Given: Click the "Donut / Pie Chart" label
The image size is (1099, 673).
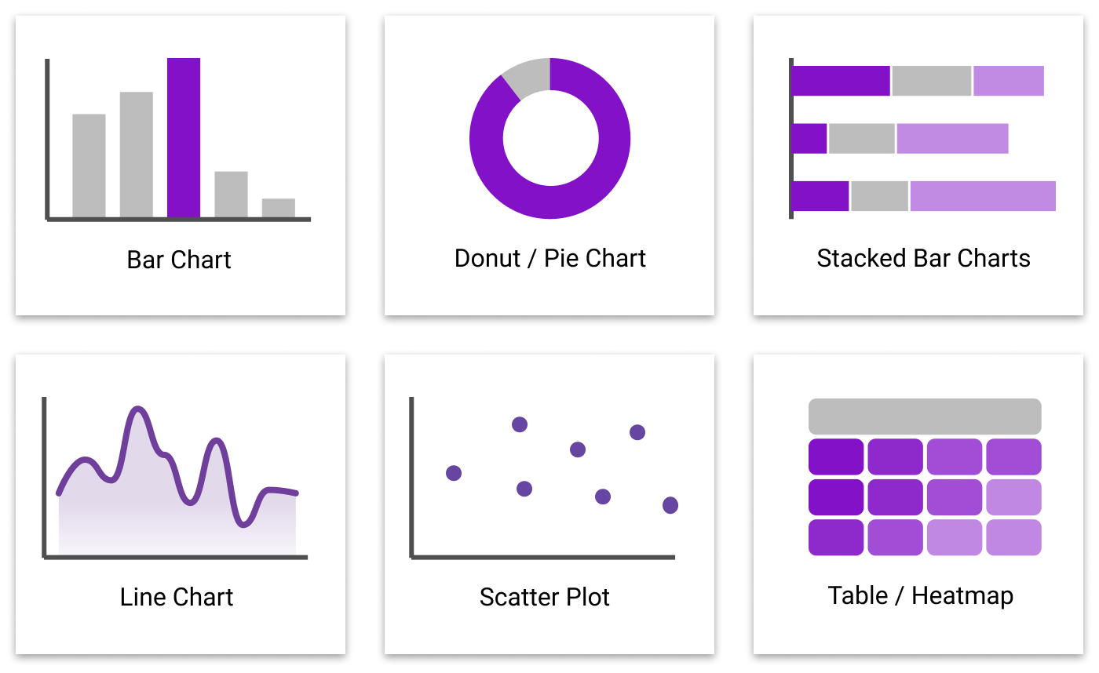Looking at the screenshot, I should (x=549, y=258).
